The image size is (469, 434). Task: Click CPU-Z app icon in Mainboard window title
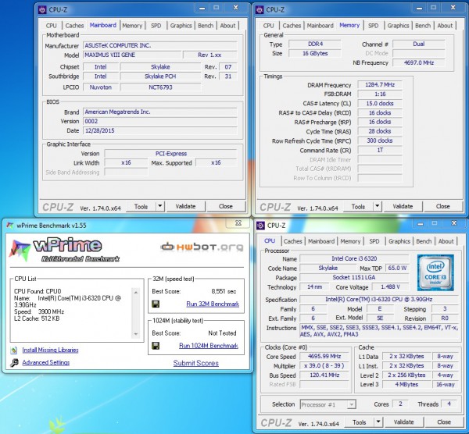tap(42, 10)
